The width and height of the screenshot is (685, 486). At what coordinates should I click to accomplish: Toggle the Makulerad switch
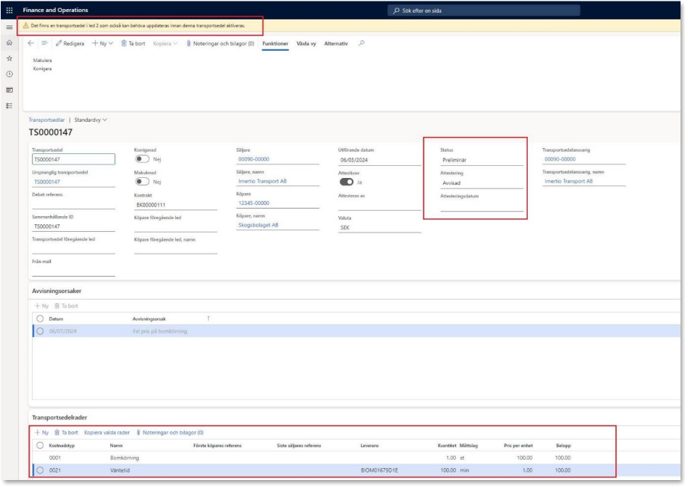[x=141, y=182]
